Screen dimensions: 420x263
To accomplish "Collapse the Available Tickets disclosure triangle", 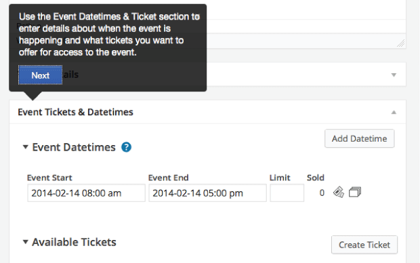I will tap(26, 242).
